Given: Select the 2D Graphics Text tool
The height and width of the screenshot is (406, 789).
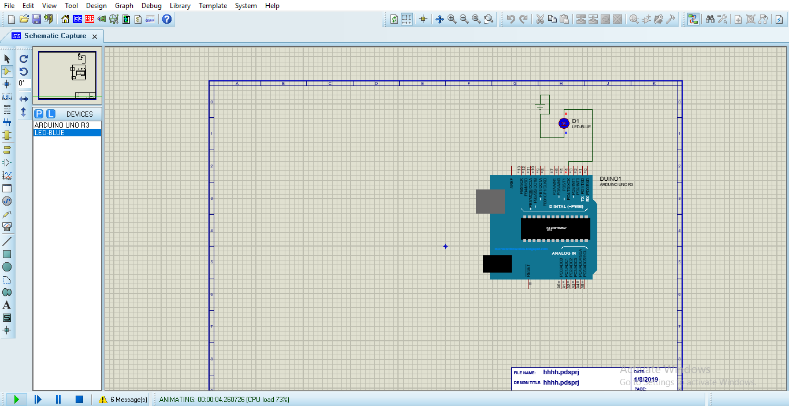Looking at the screenshot, I should click(x=7, y=305).
